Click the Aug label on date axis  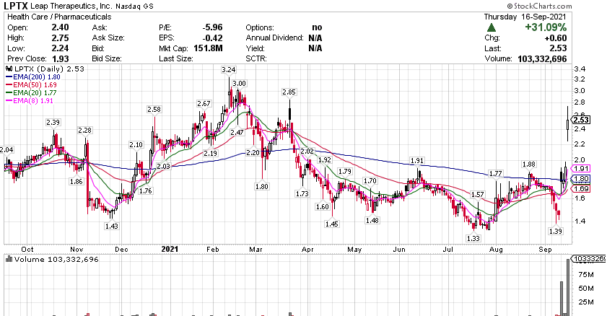(496, 250)
